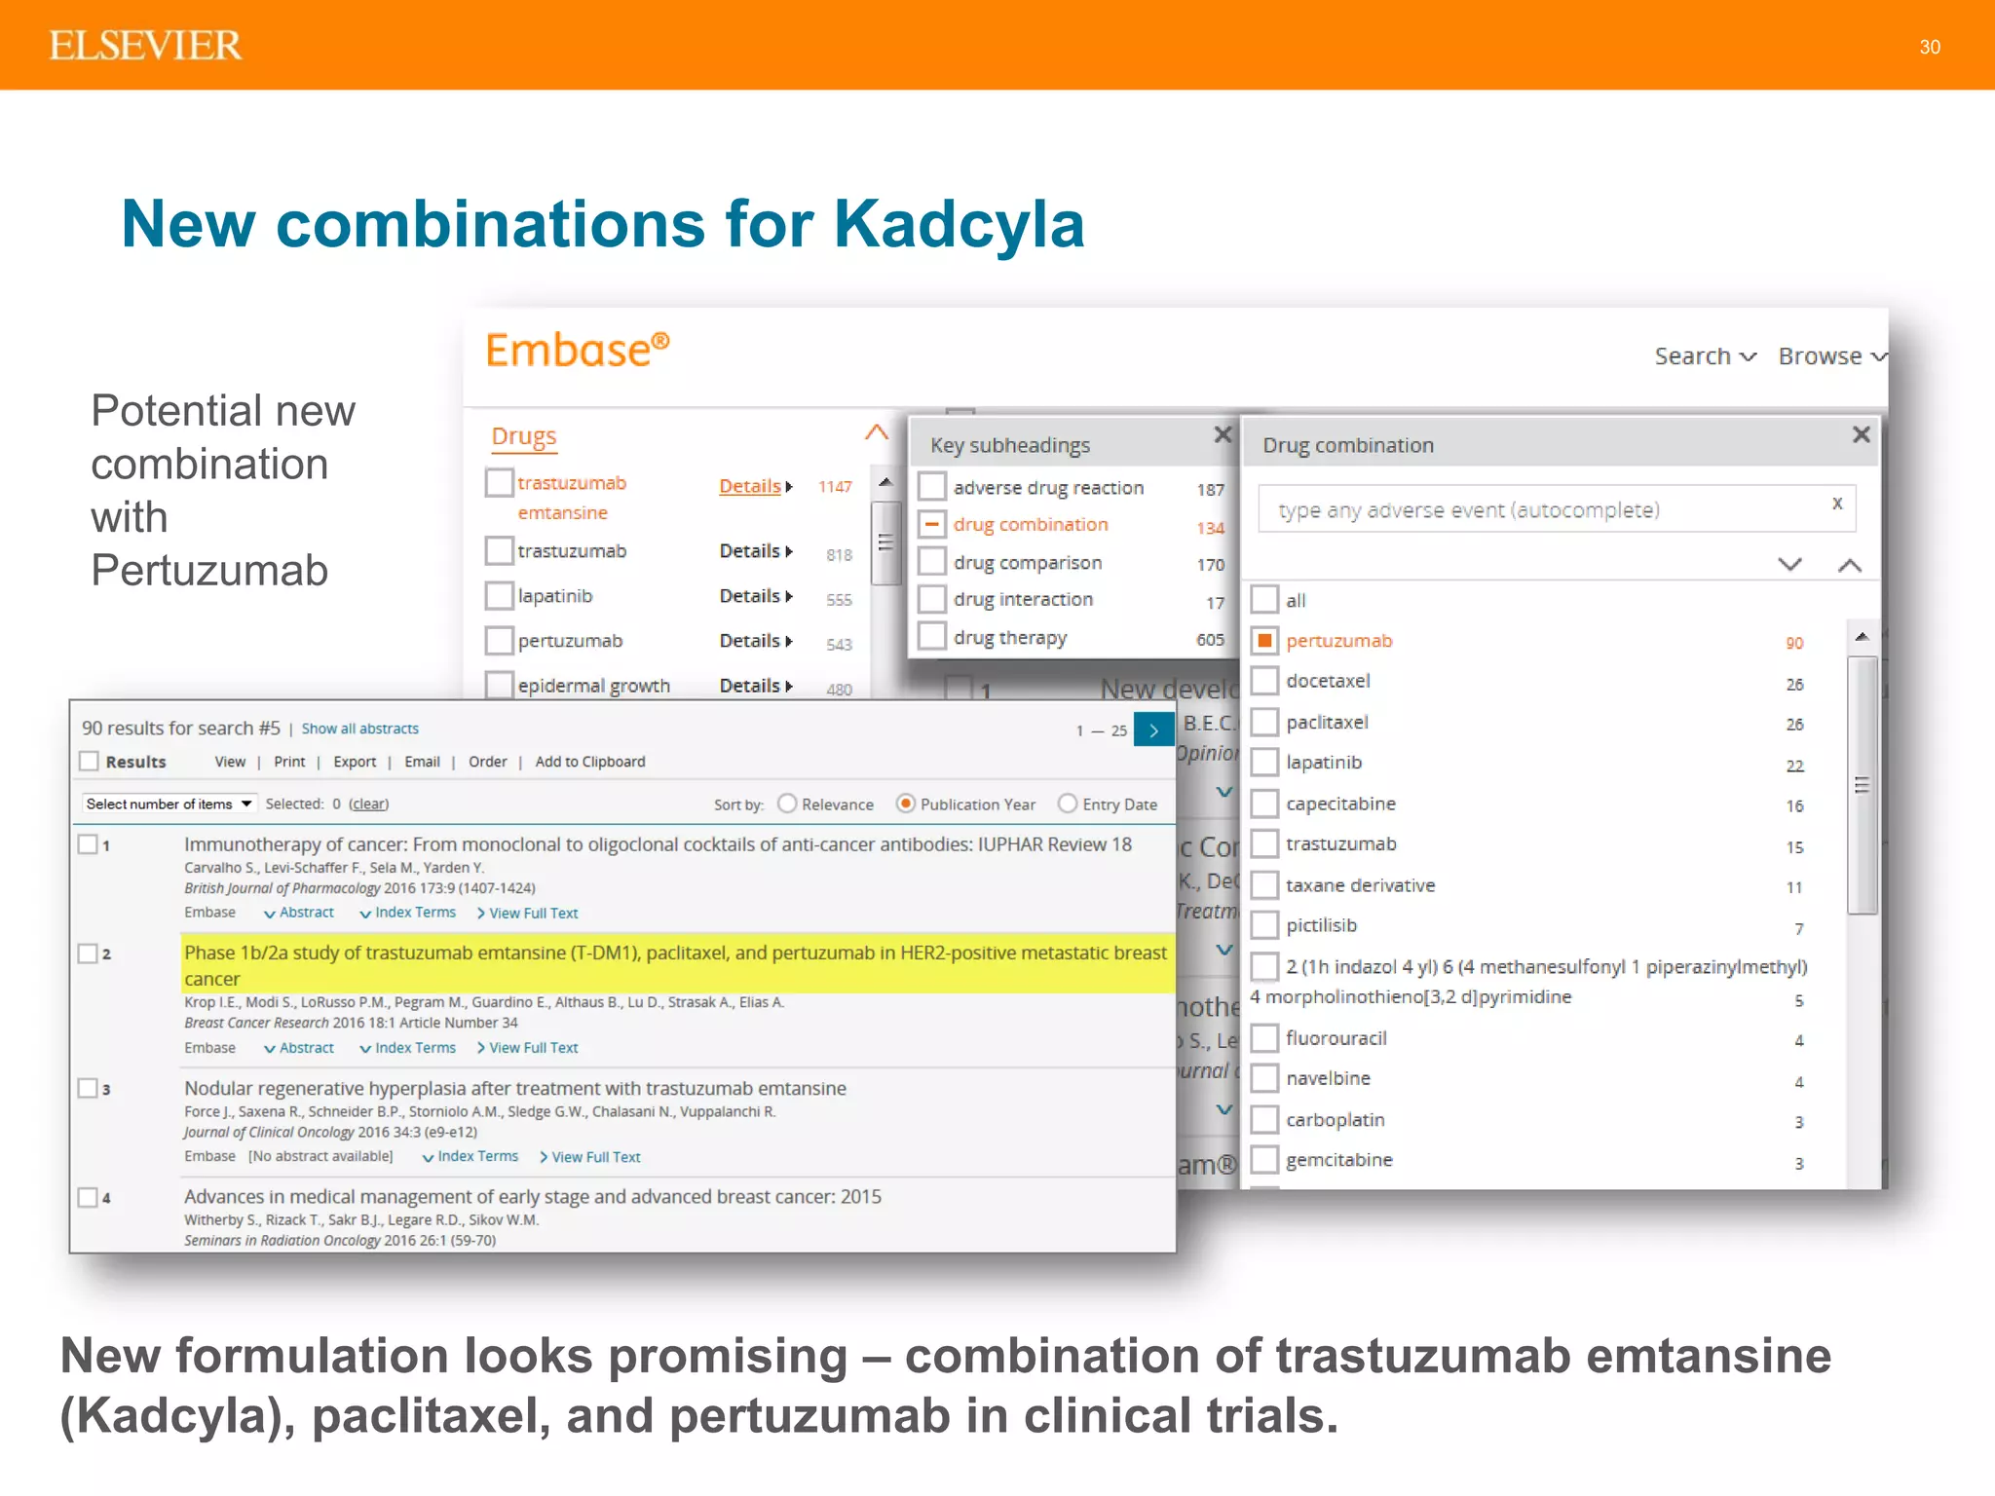This screenshot has height=1496, width=1995.
Task: Open the Select number of items dropdown
Action: tap(169, 804)
